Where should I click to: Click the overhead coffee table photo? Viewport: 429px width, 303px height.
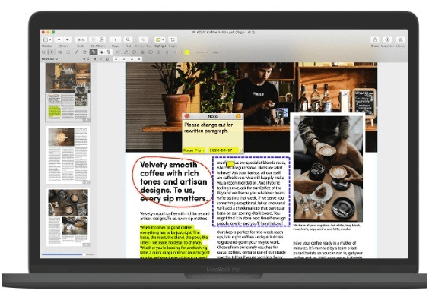click(328, 169)
